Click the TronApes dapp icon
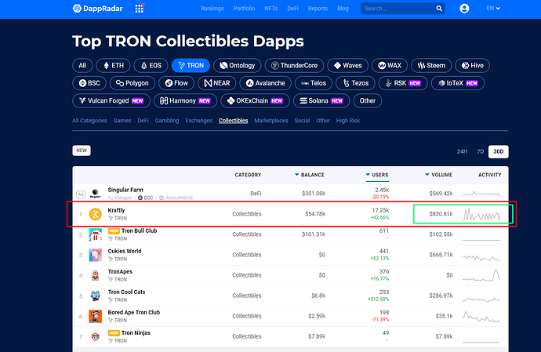Viewport: 541px width, 352px height. click(95, 275)
